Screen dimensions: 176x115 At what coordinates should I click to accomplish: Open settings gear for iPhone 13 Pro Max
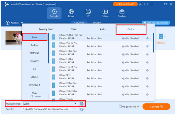148,86
